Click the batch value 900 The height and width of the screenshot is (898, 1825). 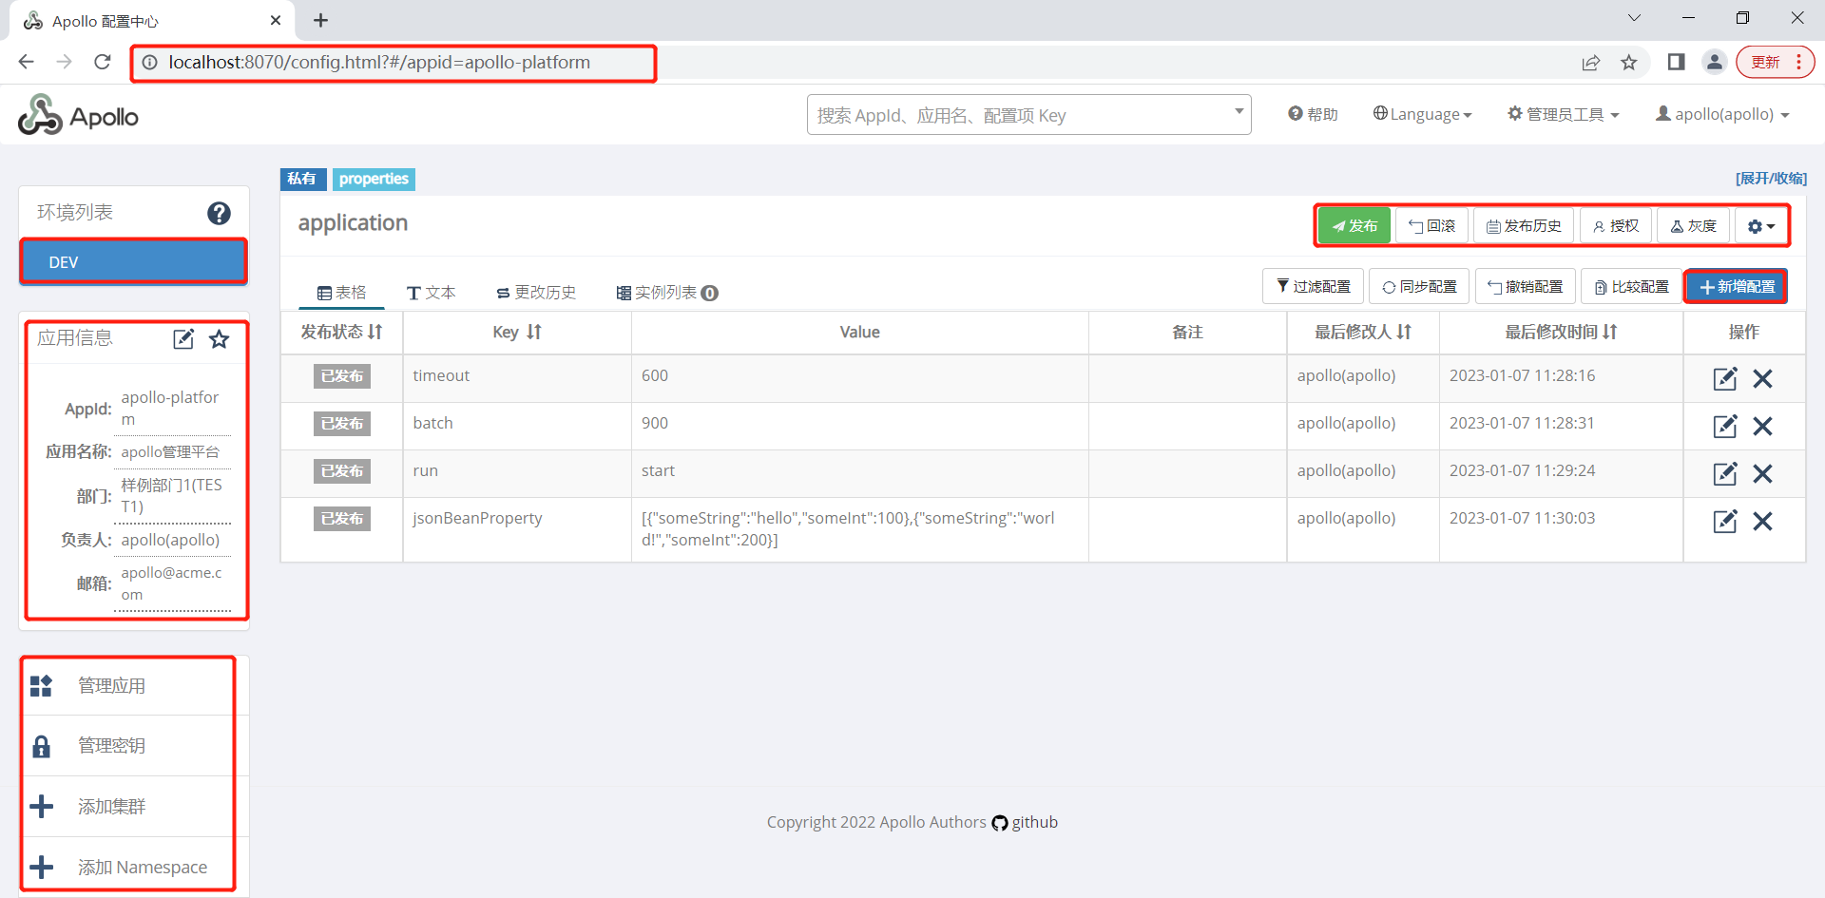coord(654,423)
